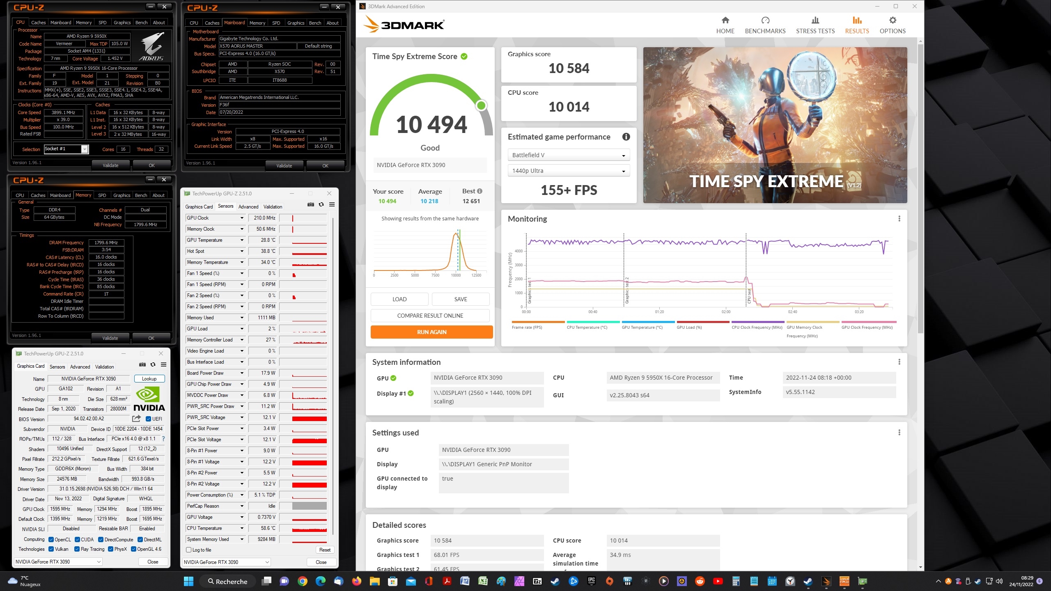The width and height of the screenshot is (1051, 591).
Task: Open the Battlefield V game dropdown
Action: [568, 155]
